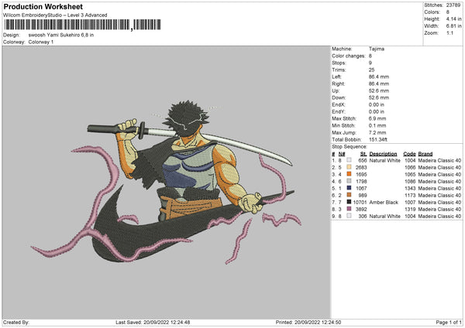Screen dimensions: 465x328
Task: Click the Total Bobbin value '151.34ft'
Action: pos(378,140)
